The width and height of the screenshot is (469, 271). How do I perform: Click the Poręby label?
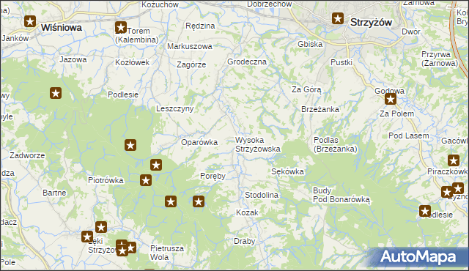(213, 177)
